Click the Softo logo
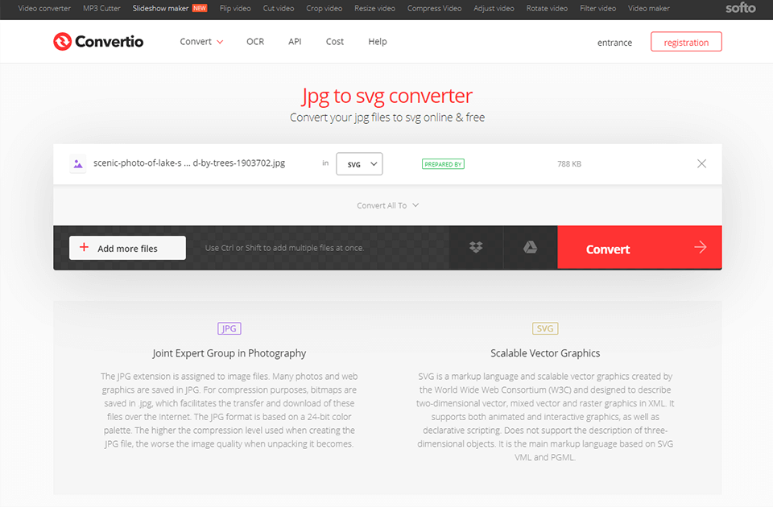This screenshot has width=773, height=507. point(740,9)
